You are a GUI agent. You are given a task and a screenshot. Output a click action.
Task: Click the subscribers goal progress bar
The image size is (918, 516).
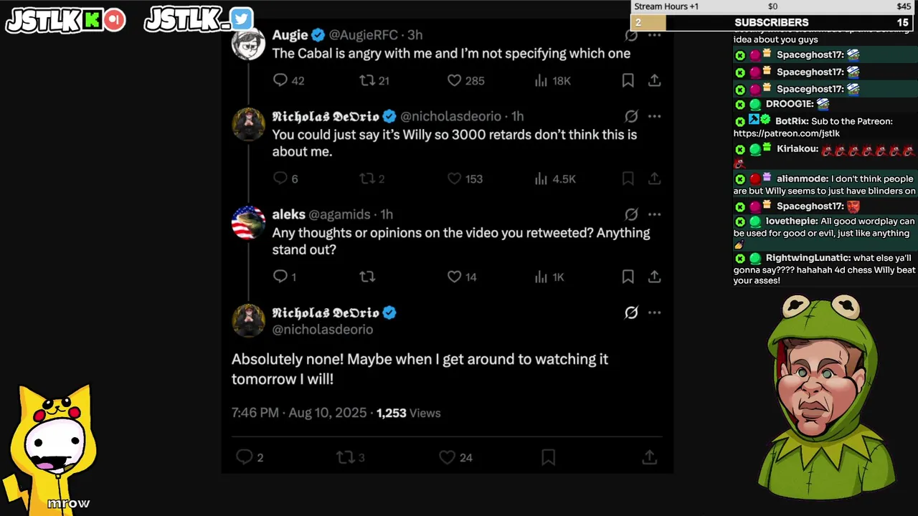[x=775, y=22]
